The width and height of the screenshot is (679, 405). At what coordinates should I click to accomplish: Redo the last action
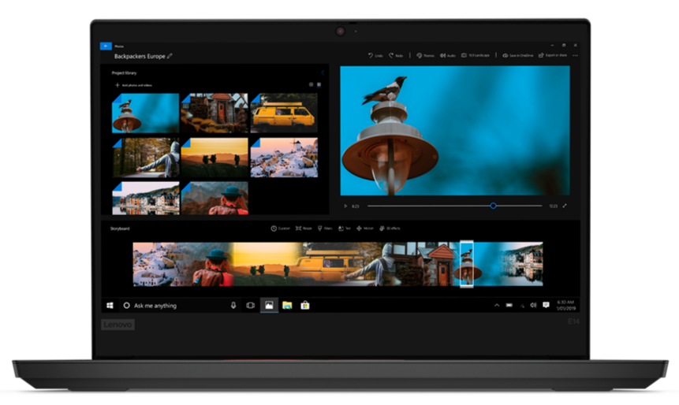[x=396, y=55]
